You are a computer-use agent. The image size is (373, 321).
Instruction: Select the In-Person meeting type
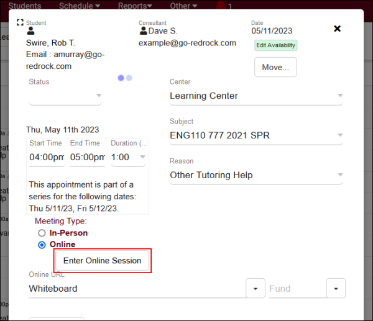coord(42,233)
